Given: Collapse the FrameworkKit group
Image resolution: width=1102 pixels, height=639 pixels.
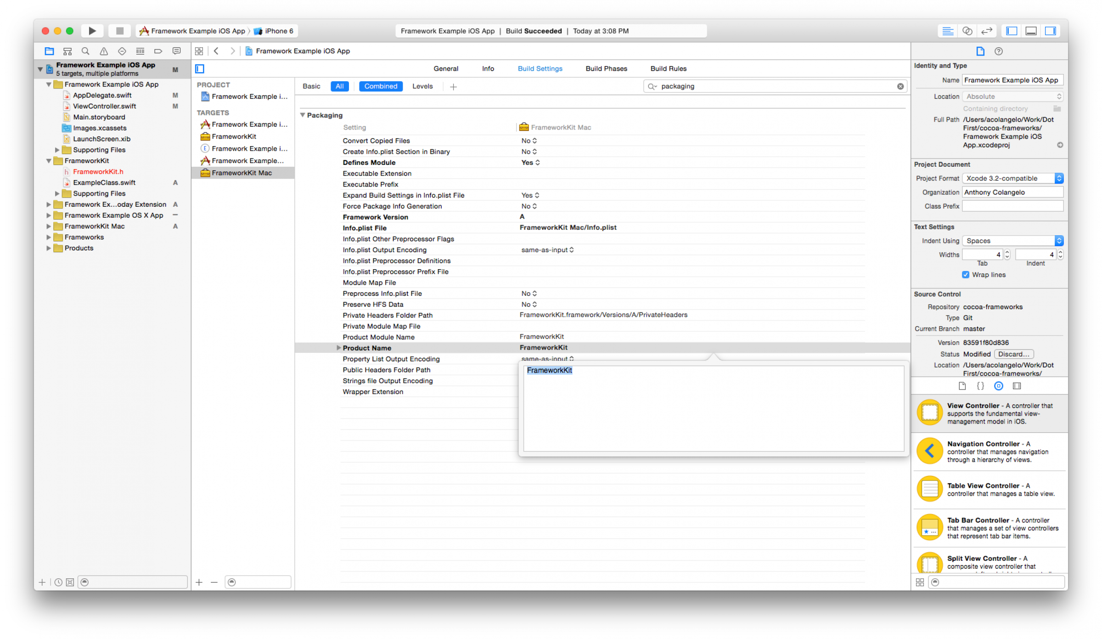Looking at the screenshot, I should (x=49, y=161).
